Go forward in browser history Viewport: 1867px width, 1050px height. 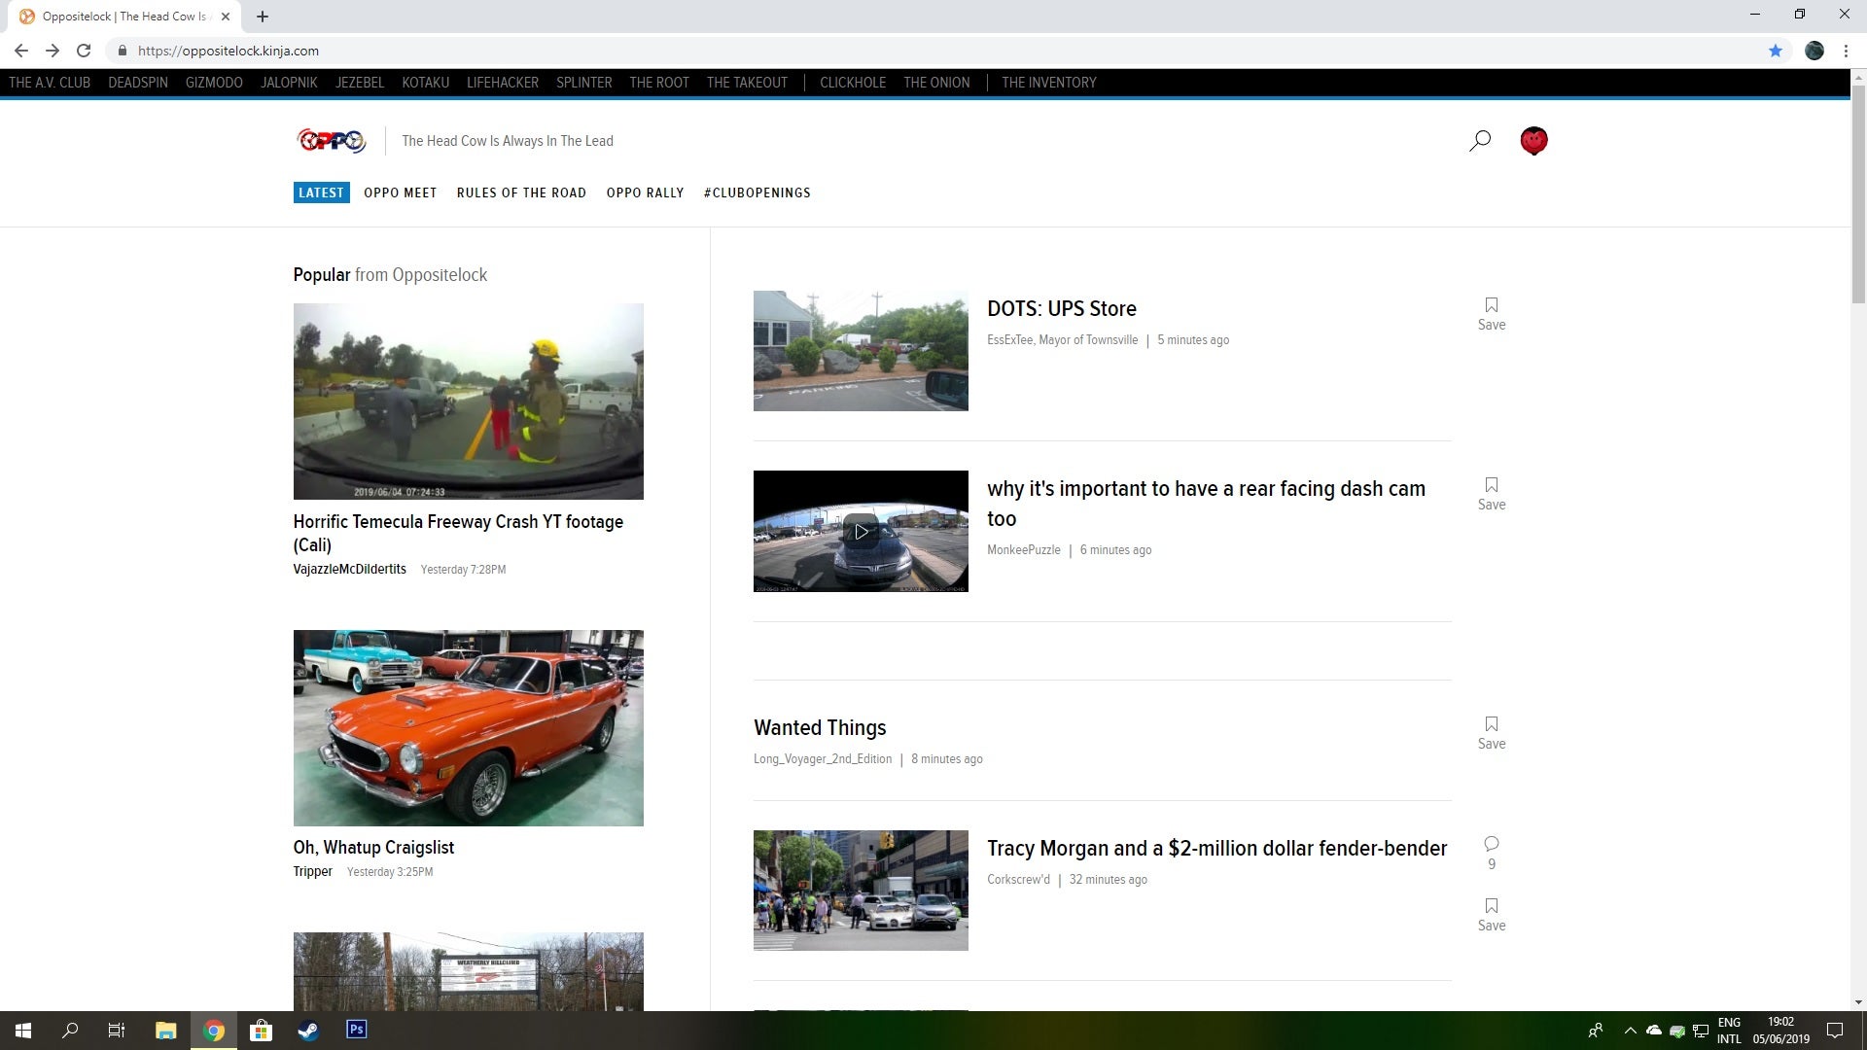coord(53,51)
